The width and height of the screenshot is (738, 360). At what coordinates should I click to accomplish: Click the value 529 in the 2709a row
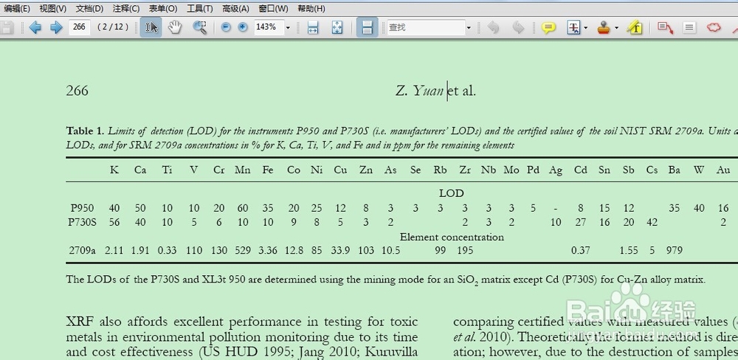[243, 250]
